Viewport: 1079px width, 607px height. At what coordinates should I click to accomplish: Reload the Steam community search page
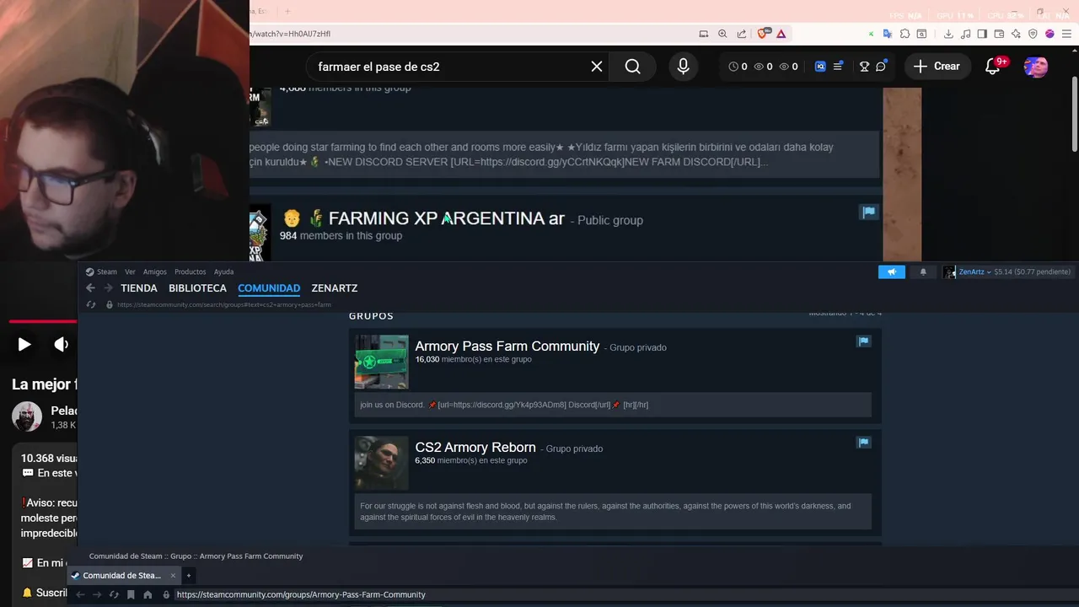coord(91,304)
